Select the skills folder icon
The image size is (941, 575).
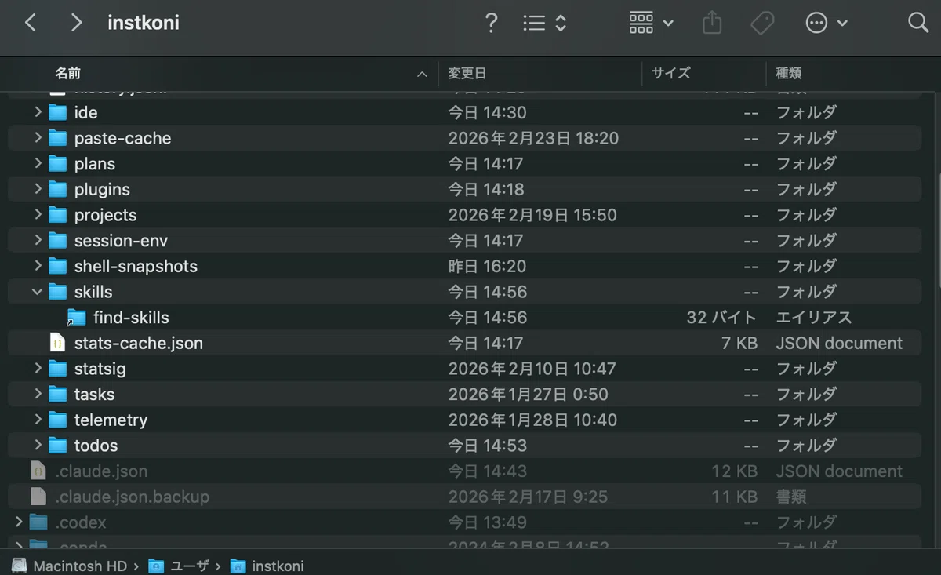[x=57, y=292]
